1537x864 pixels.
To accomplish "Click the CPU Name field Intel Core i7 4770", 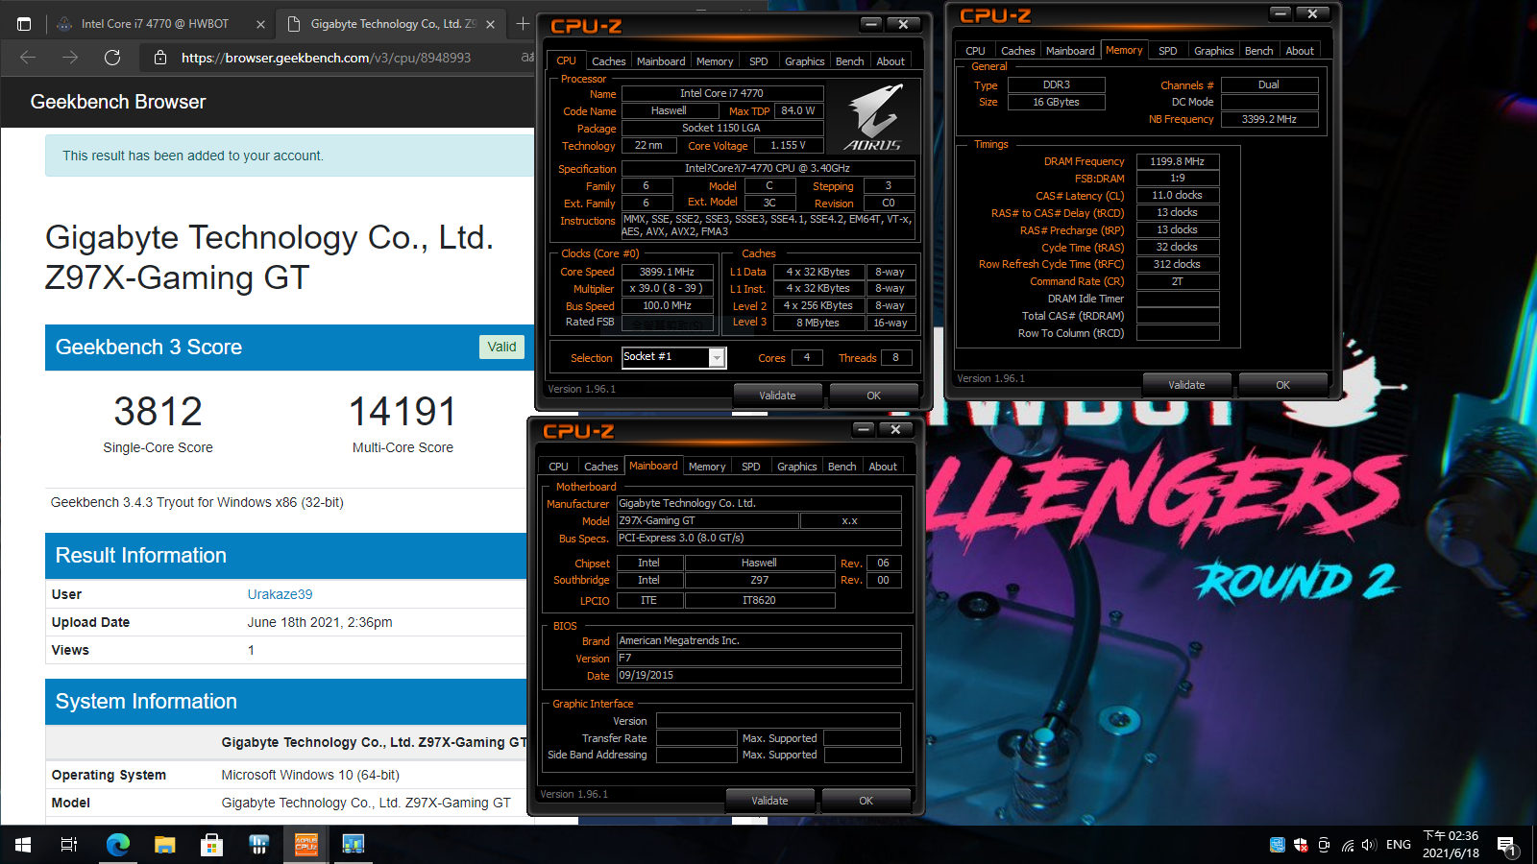I will click(722, 93).
